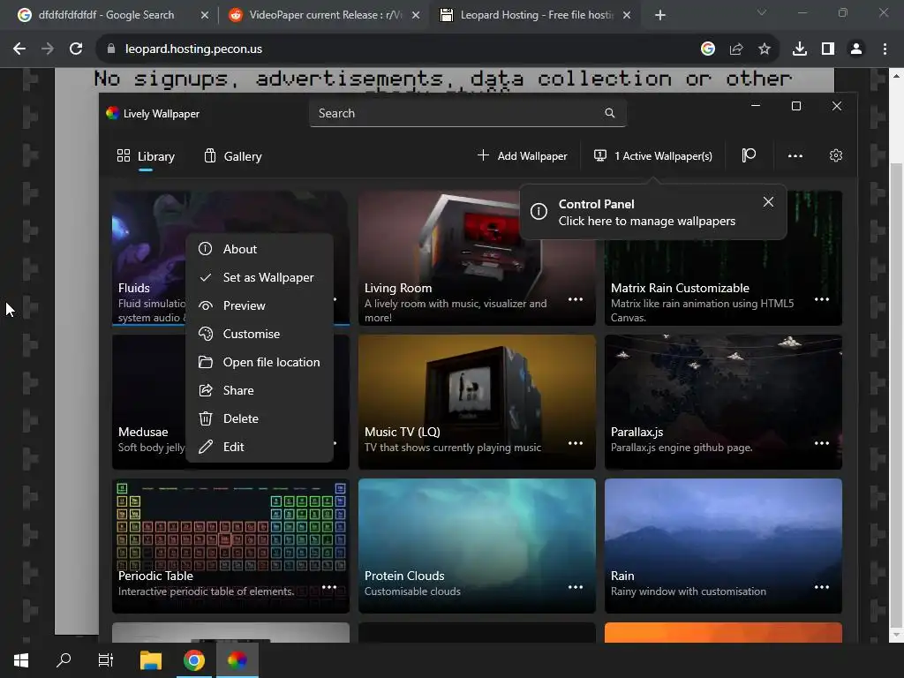This screenshot has width=904, height=678.
Task: Open the Chrome profile menu
Action: [x=856, y=49]
